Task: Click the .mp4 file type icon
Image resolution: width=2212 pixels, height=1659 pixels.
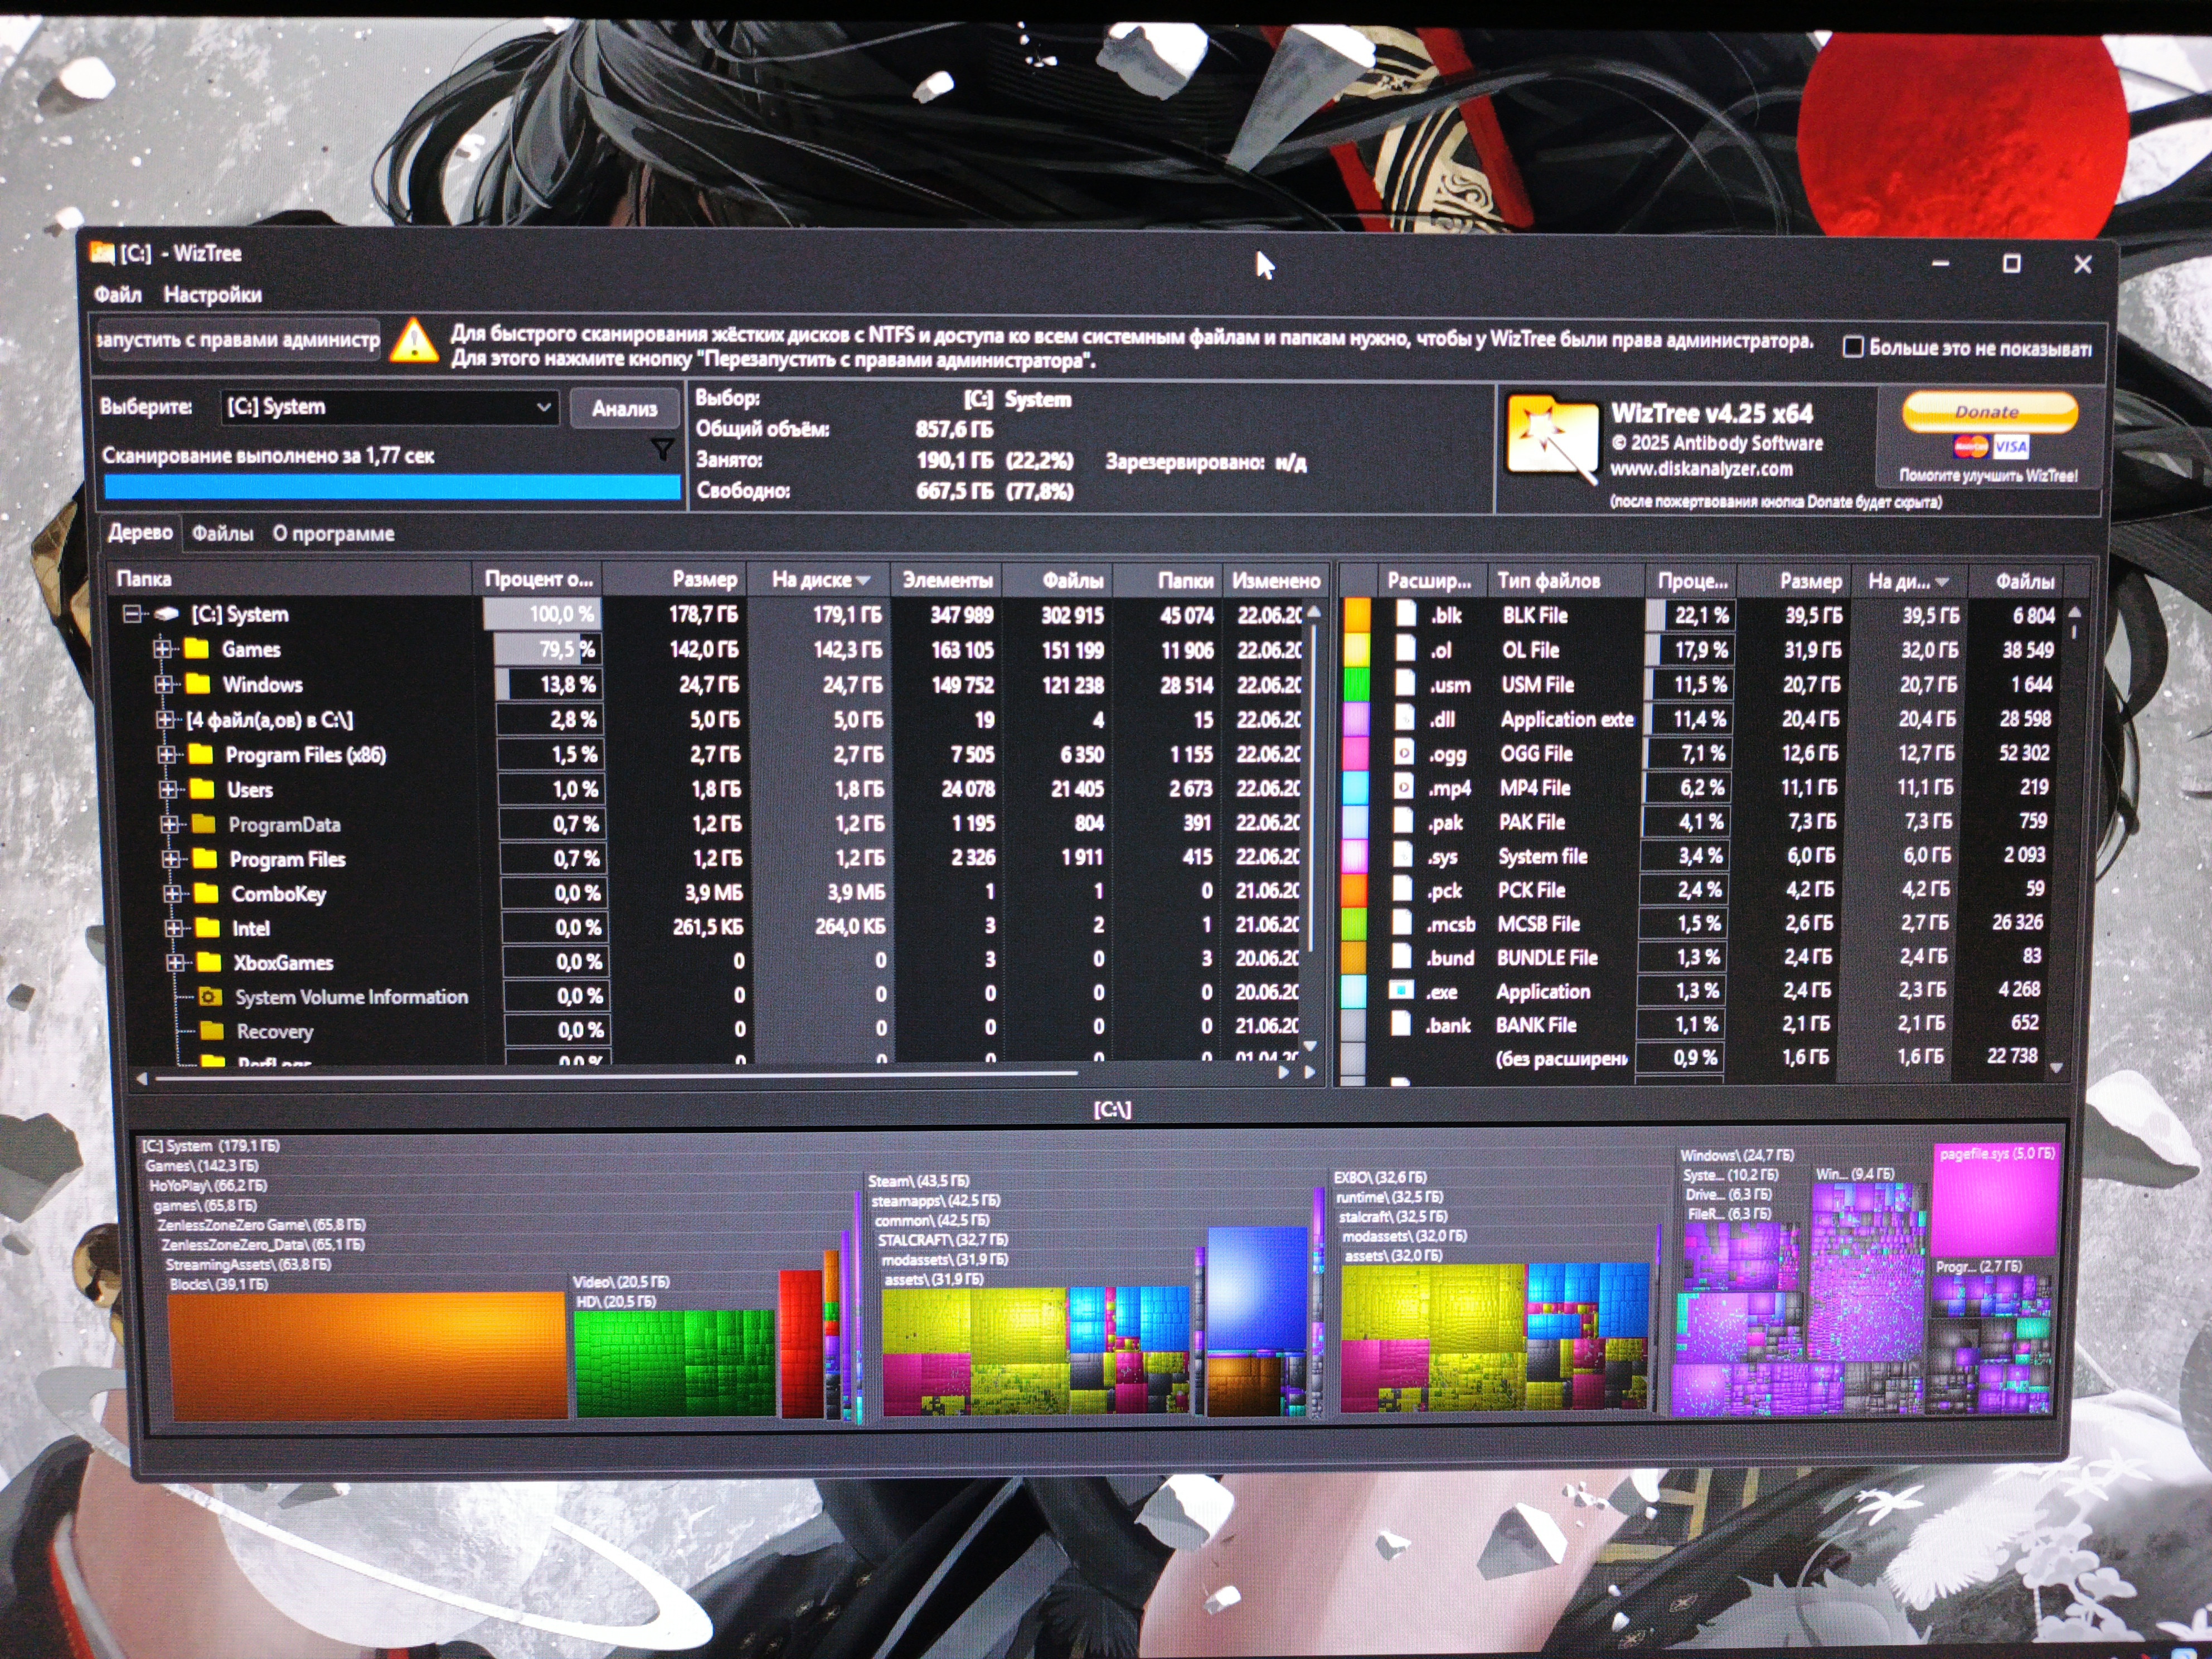Action: tap(1403, 787)
